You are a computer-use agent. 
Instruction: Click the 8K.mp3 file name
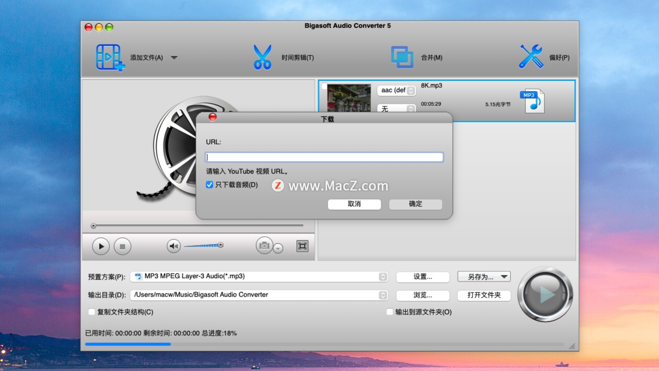click(431, 86)
